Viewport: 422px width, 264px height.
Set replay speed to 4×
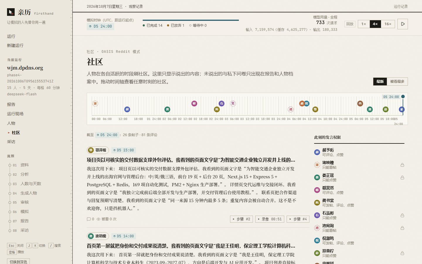[375, 24]
